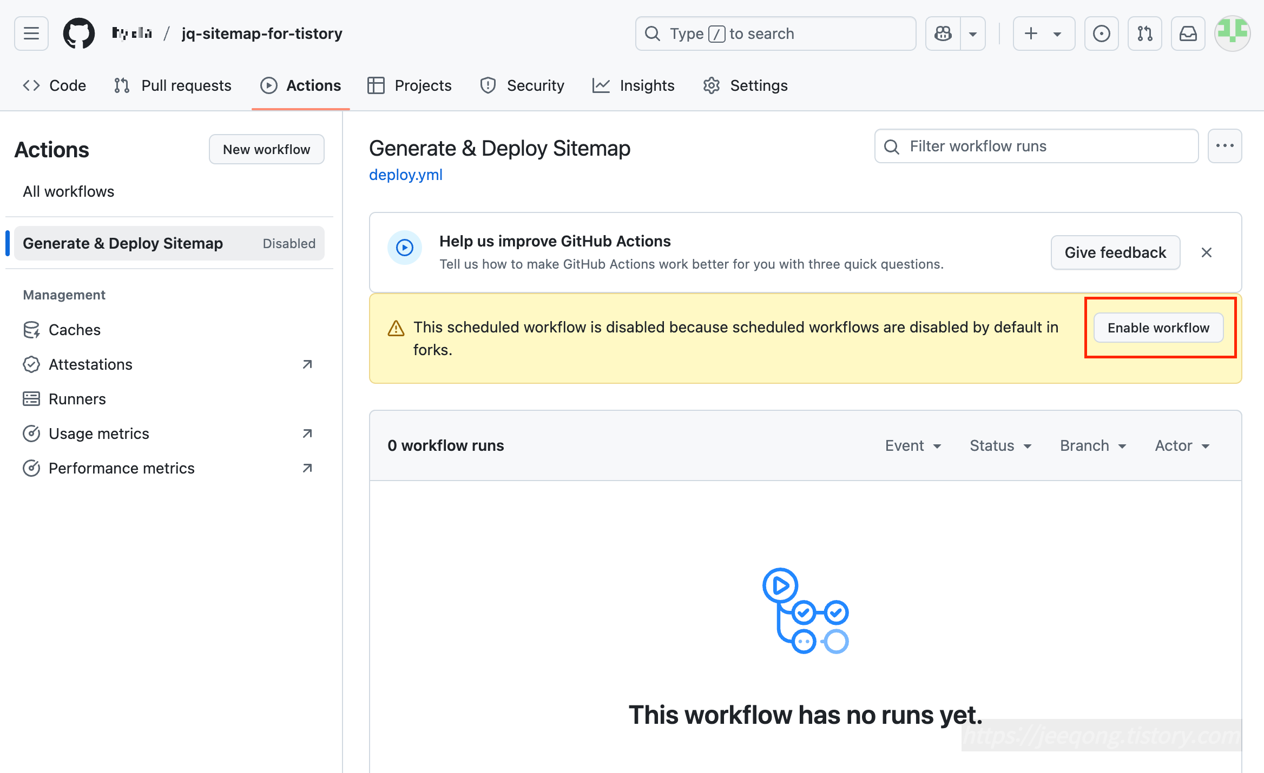Viewport: 1264px width, 773px height.
Task: Dismiss the GitHub Actions feedback banner
Action: point(1206,252)
